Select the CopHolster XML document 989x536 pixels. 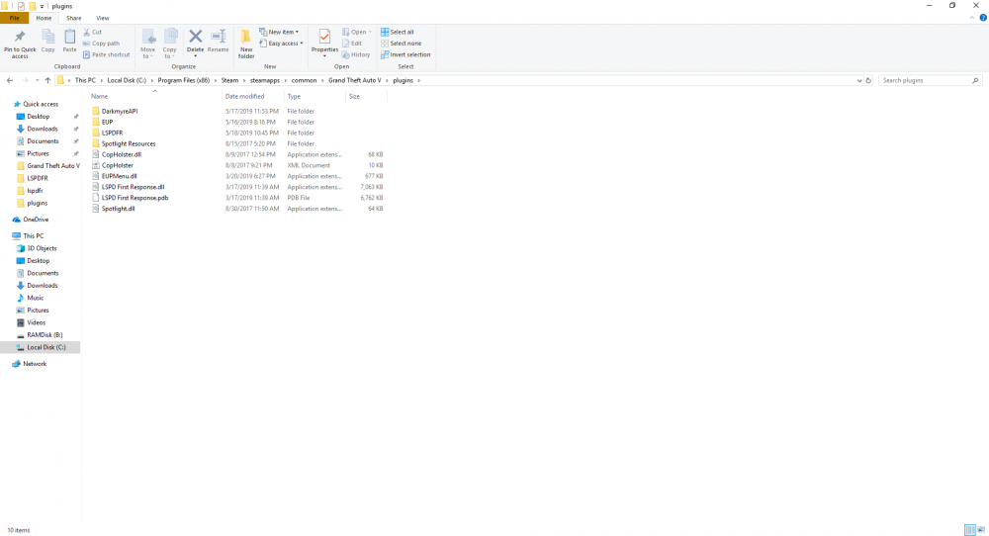(118, 165)
